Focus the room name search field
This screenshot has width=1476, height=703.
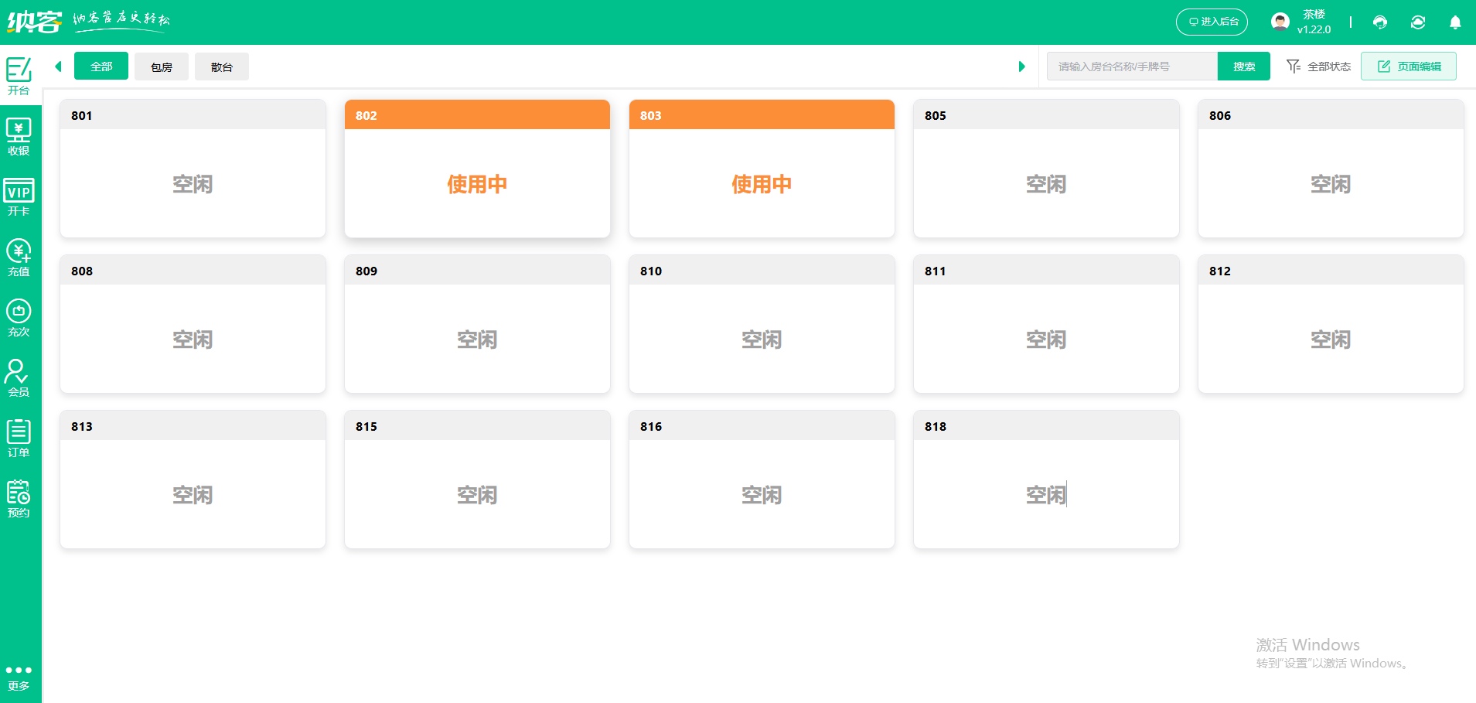(1131, 67)
